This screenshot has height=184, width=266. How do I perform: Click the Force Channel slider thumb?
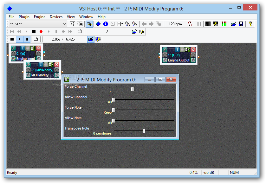click(133, 89)
